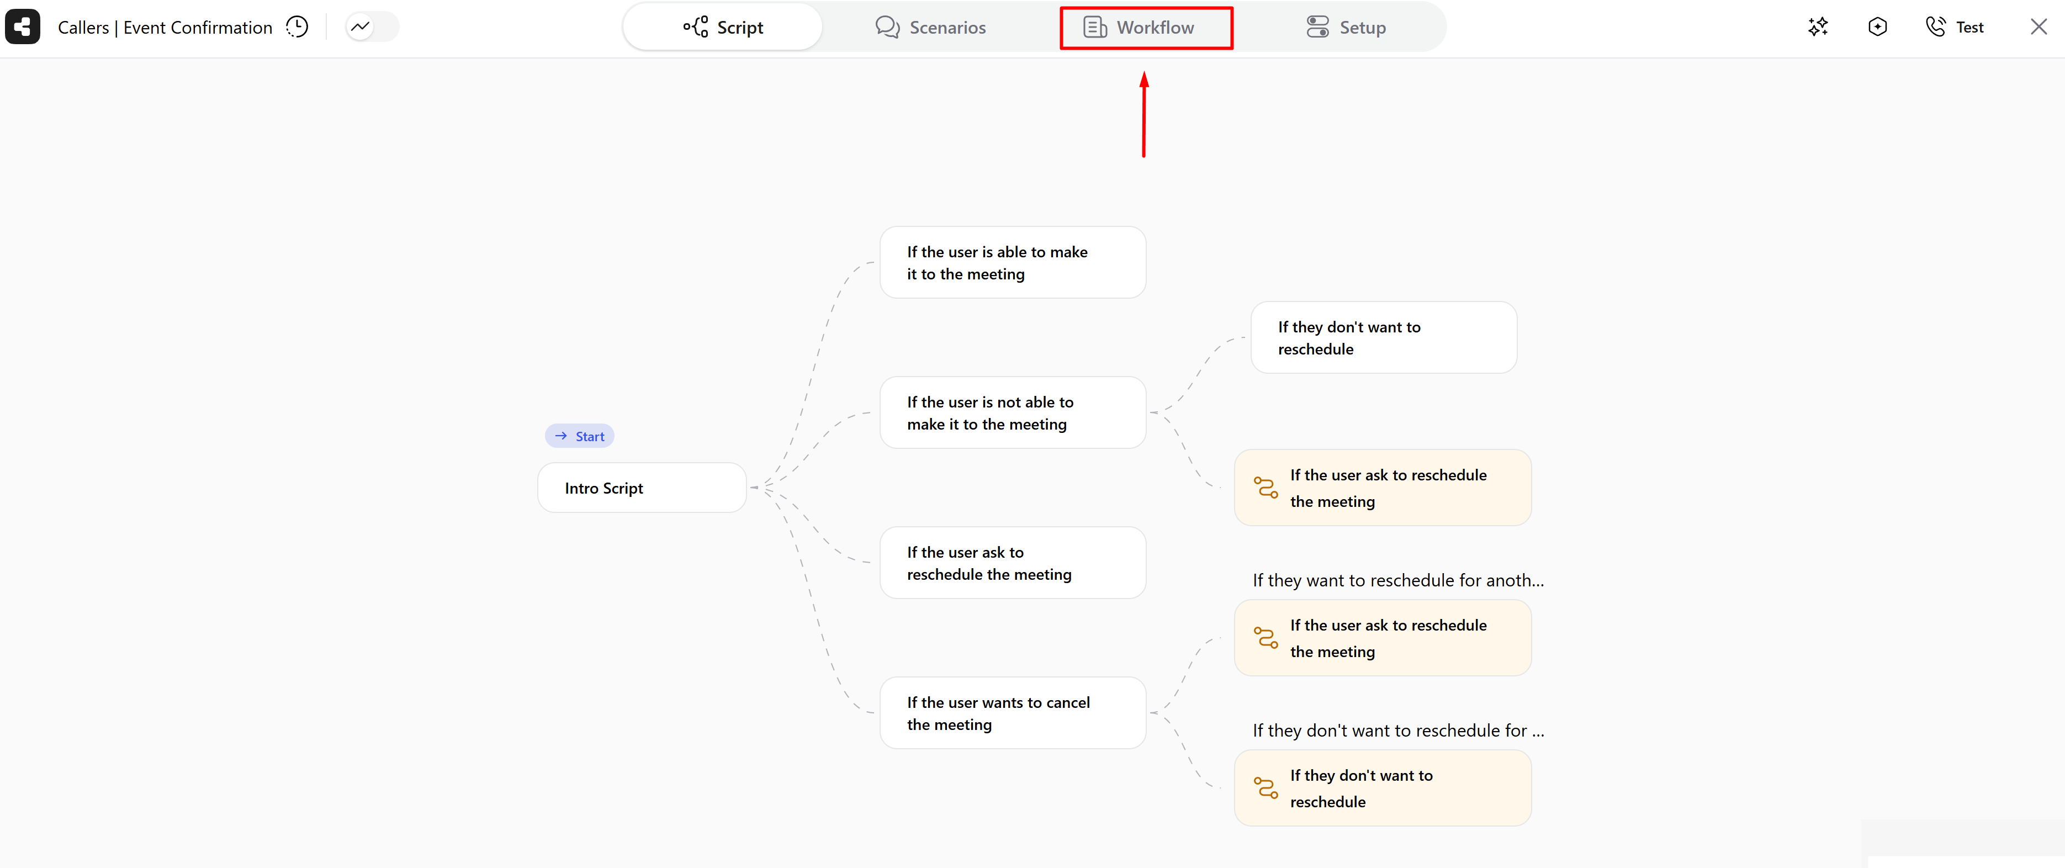Click the AI sparkles icon
The image size is (2065, 868).
pyautogui.click(x=1817, y=27)
